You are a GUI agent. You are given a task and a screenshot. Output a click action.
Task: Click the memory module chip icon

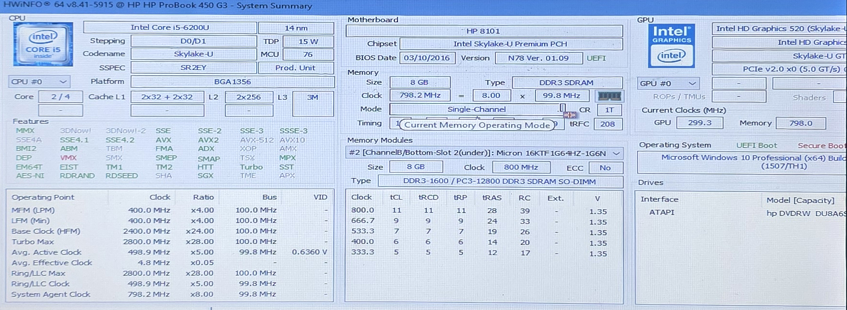[x=609, y=96]
